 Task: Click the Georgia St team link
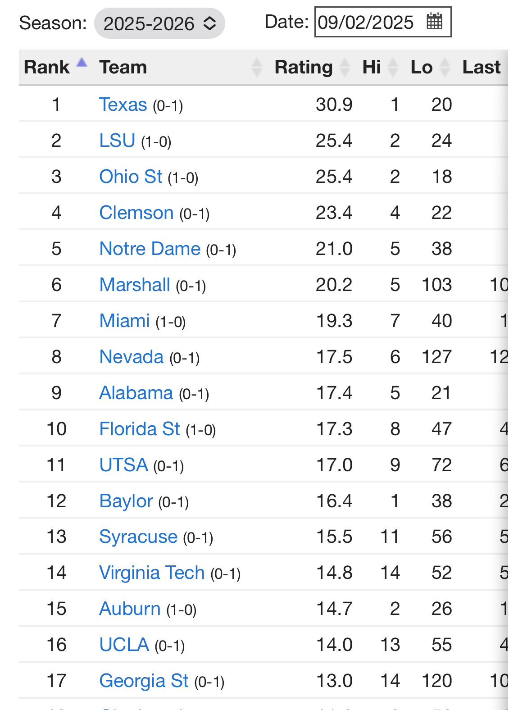click(144, 681)
